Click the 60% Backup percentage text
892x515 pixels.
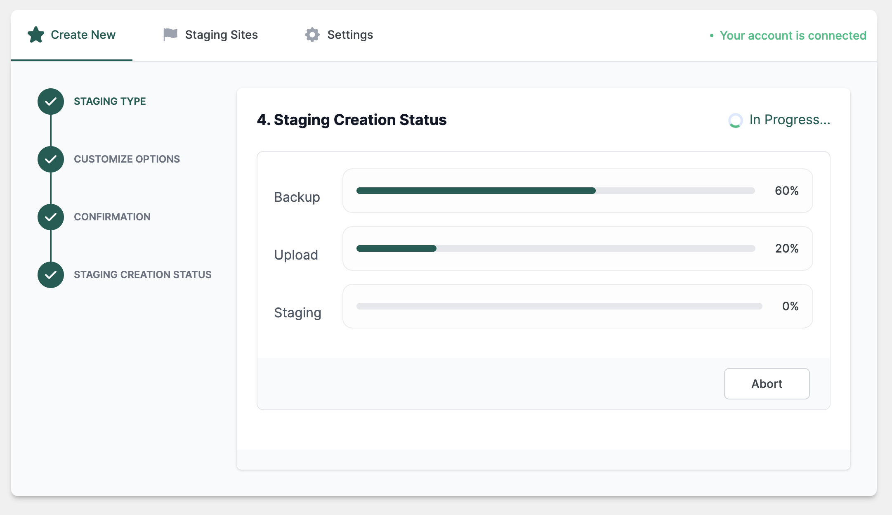click(x=786, y=191)
